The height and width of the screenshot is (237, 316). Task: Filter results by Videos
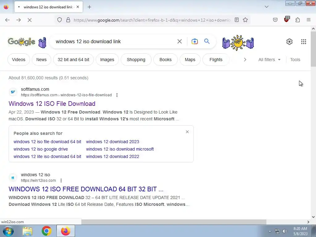tap(19, 60)
